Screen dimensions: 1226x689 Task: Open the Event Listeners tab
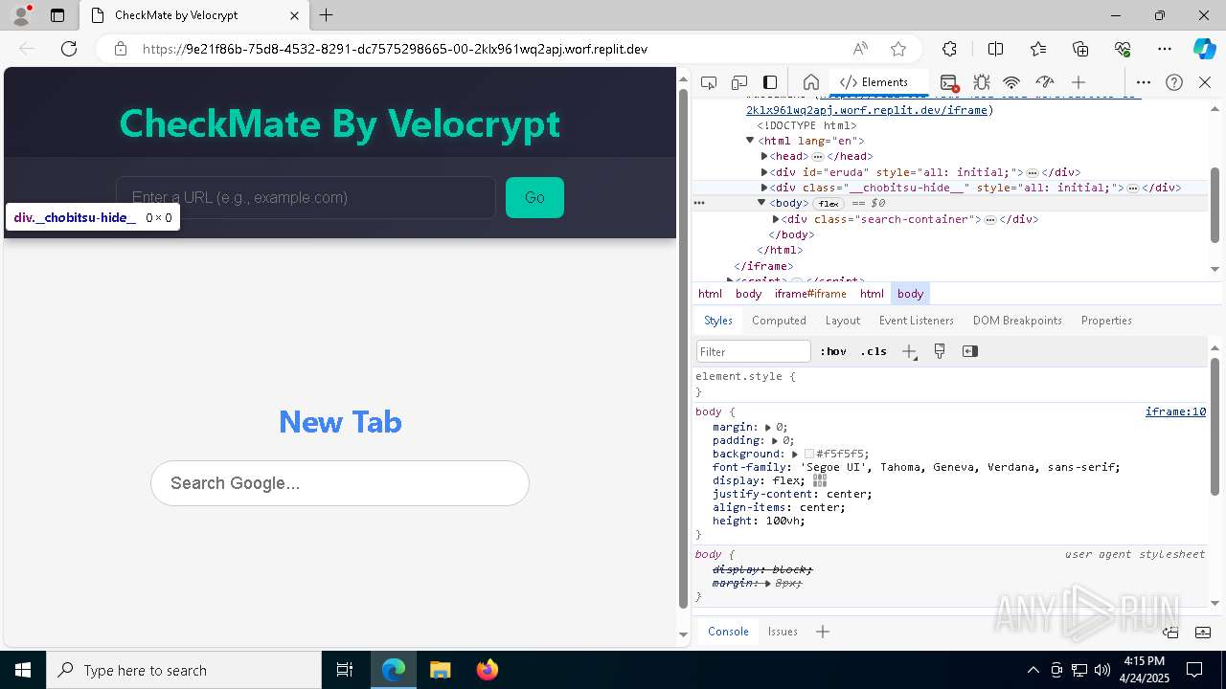click(917, 321)
